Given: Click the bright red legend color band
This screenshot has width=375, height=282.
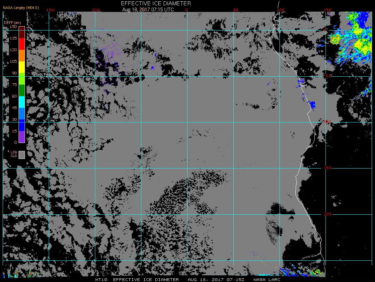Looking at the screenshot, I should pyautogui.click(x=22, y=44).
